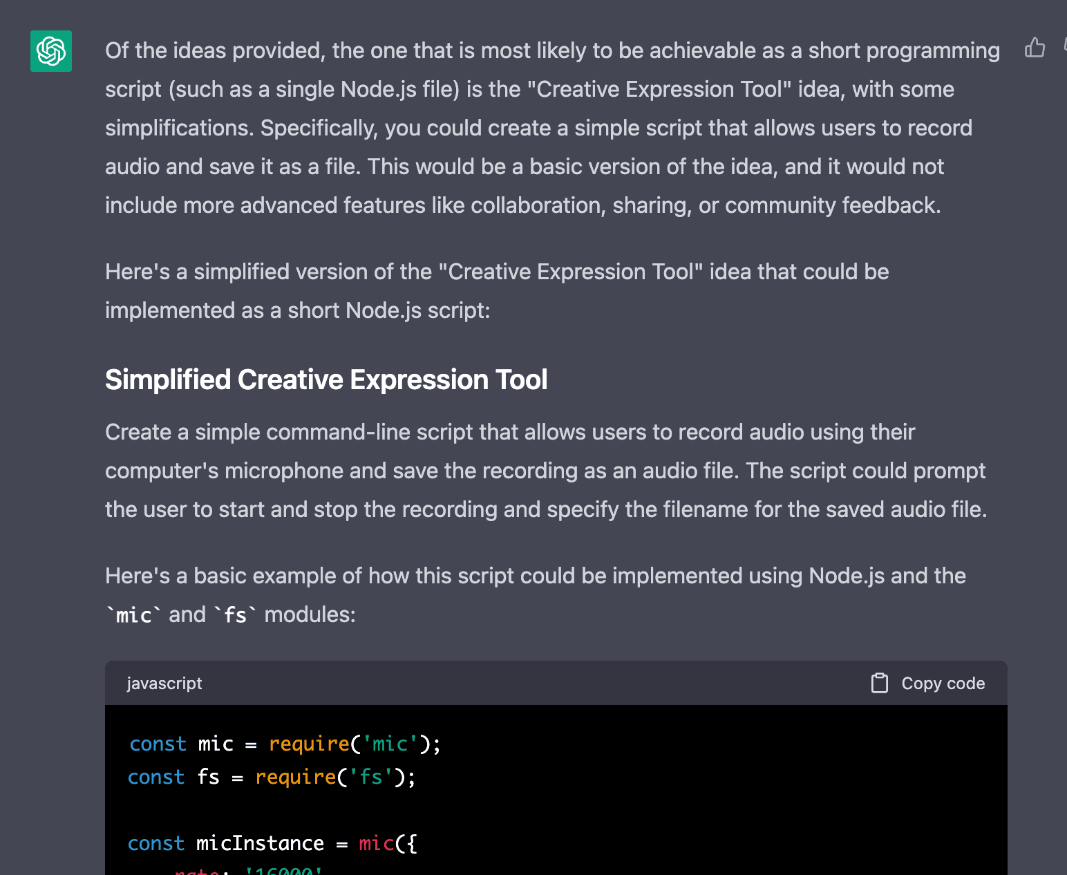
Task: Click the thumbs down icon at right edge
Action: pyautogui.click(x=1064, y=46)
